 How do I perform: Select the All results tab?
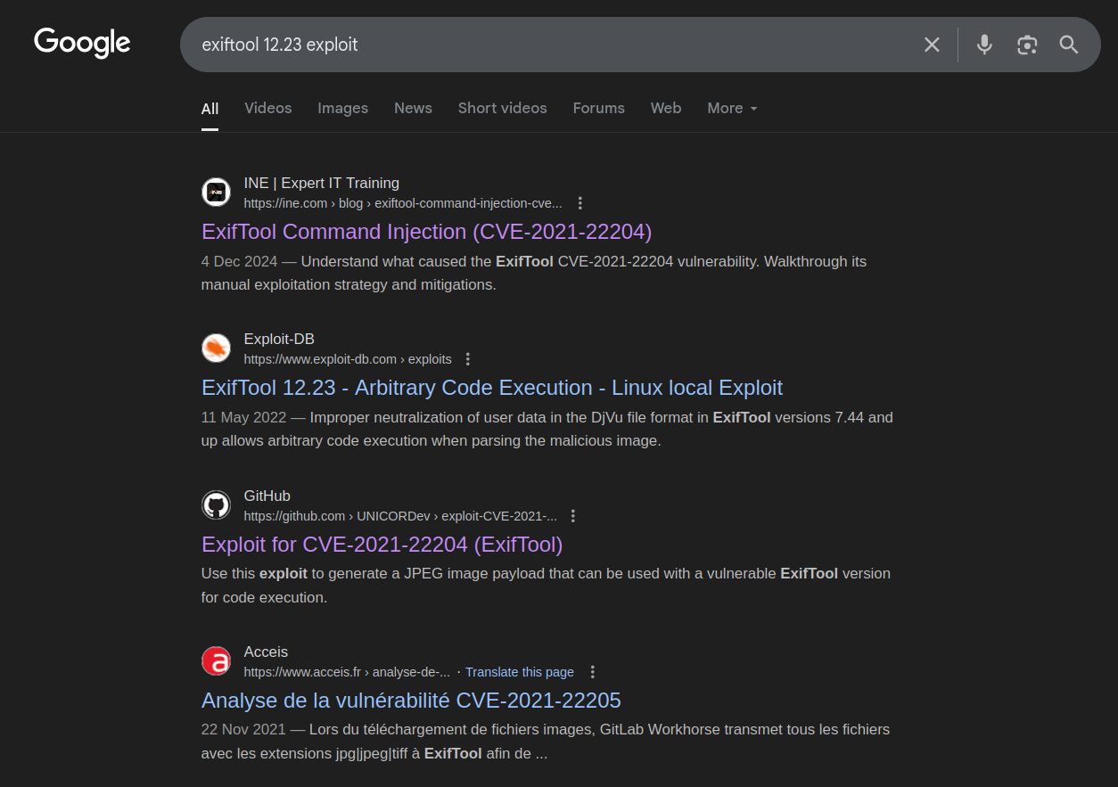pyautogui.click(x=210, y=109)
